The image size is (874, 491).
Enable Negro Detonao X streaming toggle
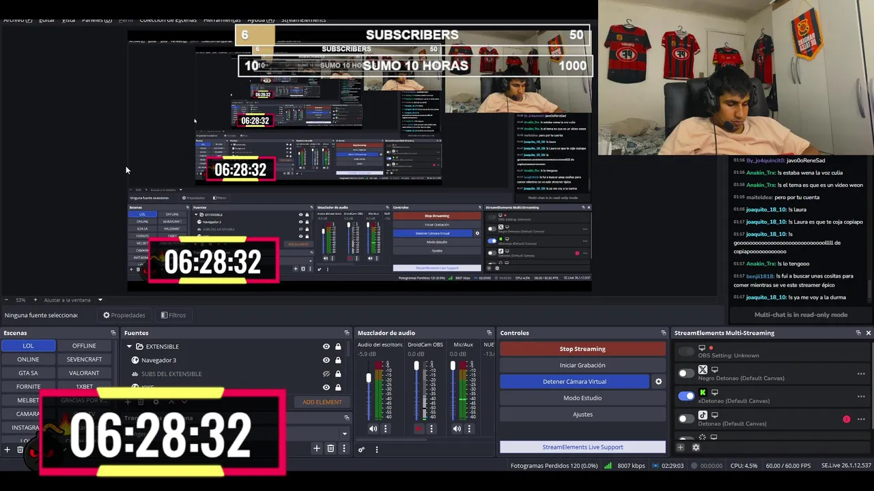(686, 373)
